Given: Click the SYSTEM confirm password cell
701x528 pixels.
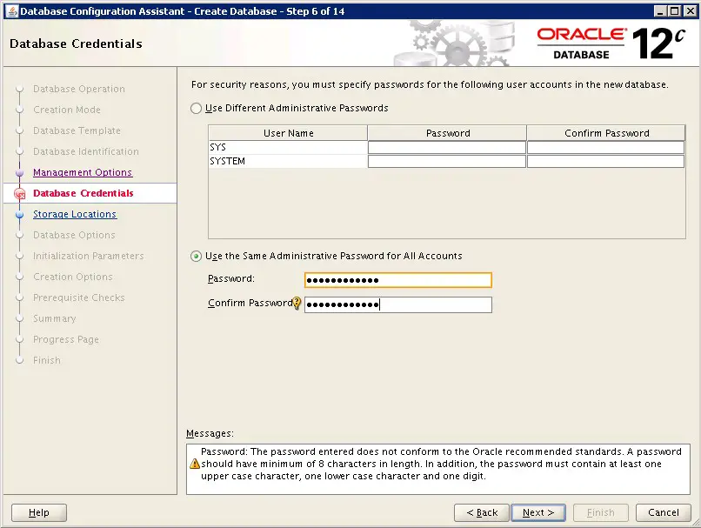Looking at the screenshot, I should point(606,162).
